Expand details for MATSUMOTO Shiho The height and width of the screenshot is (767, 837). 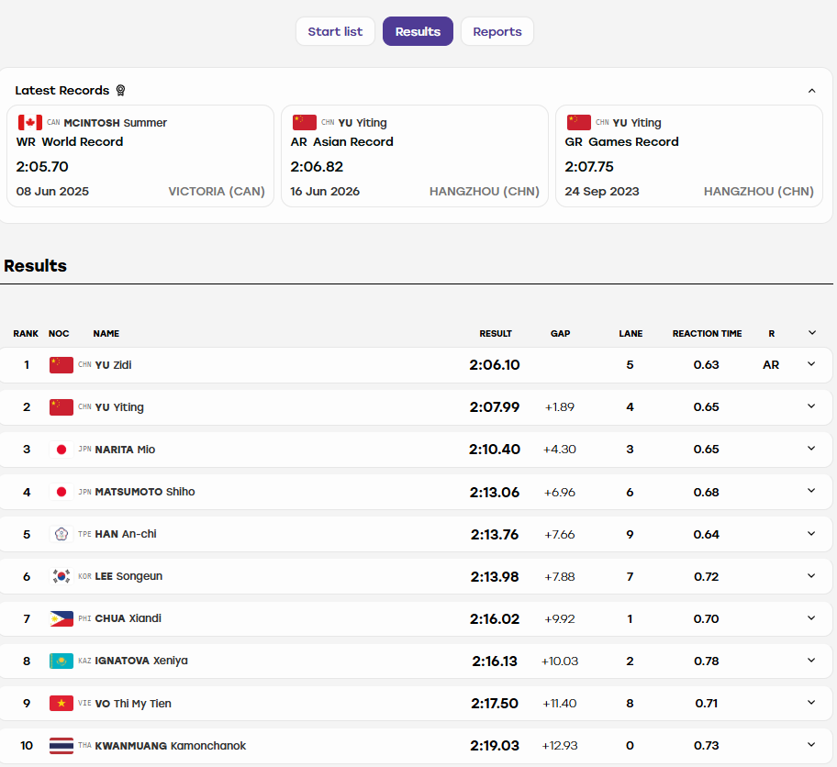[x=811, y=491]
